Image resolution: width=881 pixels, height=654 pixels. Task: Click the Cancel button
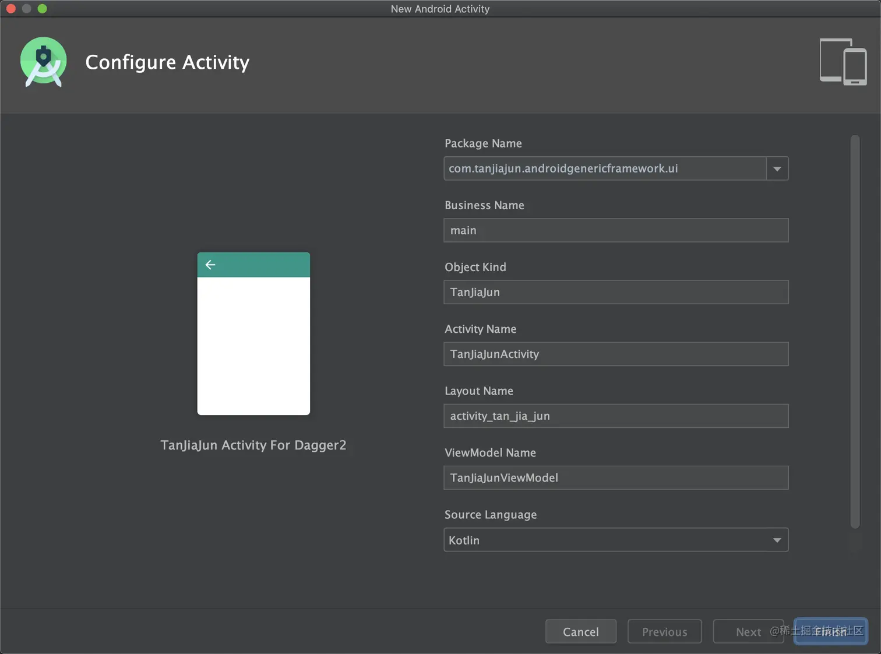580,631
